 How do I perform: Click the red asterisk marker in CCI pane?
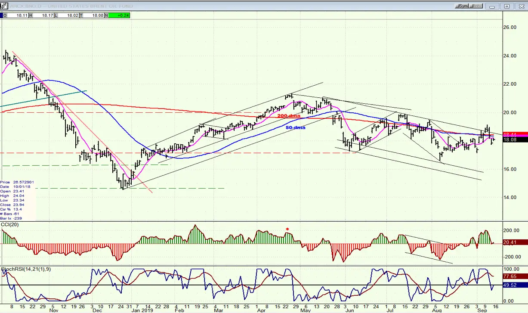pos(287,229)
